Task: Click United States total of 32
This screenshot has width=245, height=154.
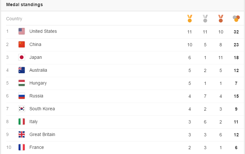Action: (x=236, y=32)
